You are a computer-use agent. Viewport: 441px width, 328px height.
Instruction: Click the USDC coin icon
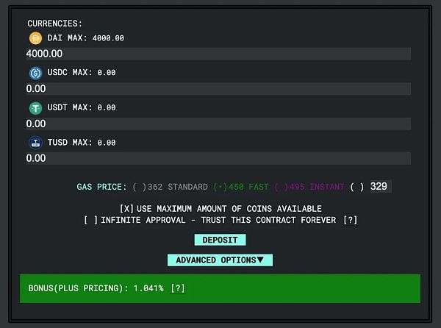point(35,73)
